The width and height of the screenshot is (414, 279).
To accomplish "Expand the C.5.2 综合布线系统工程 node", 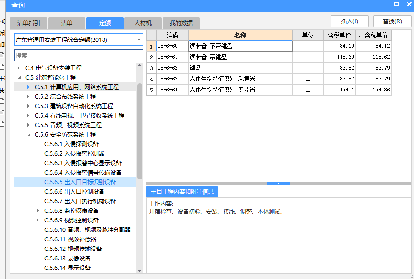I will 28,97.
